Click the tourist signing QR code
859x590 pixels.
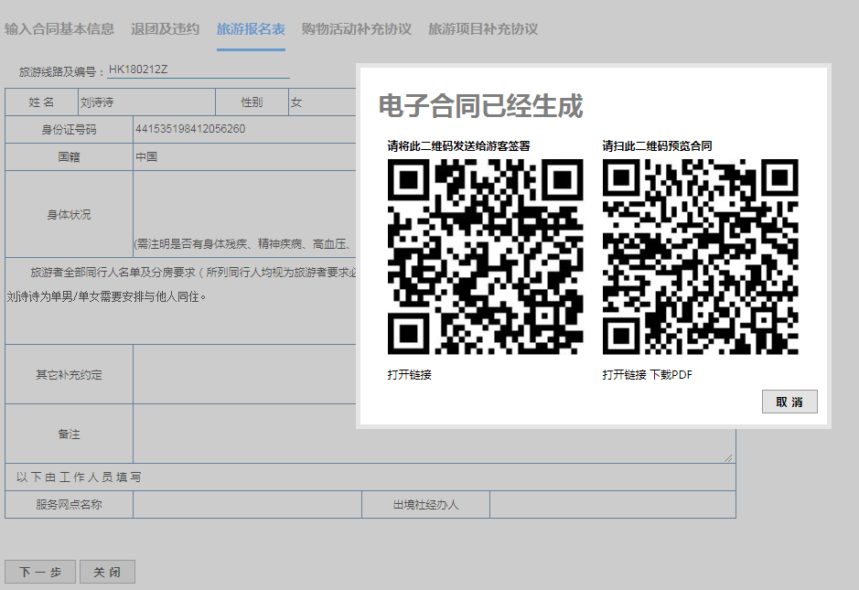(486, 257)
